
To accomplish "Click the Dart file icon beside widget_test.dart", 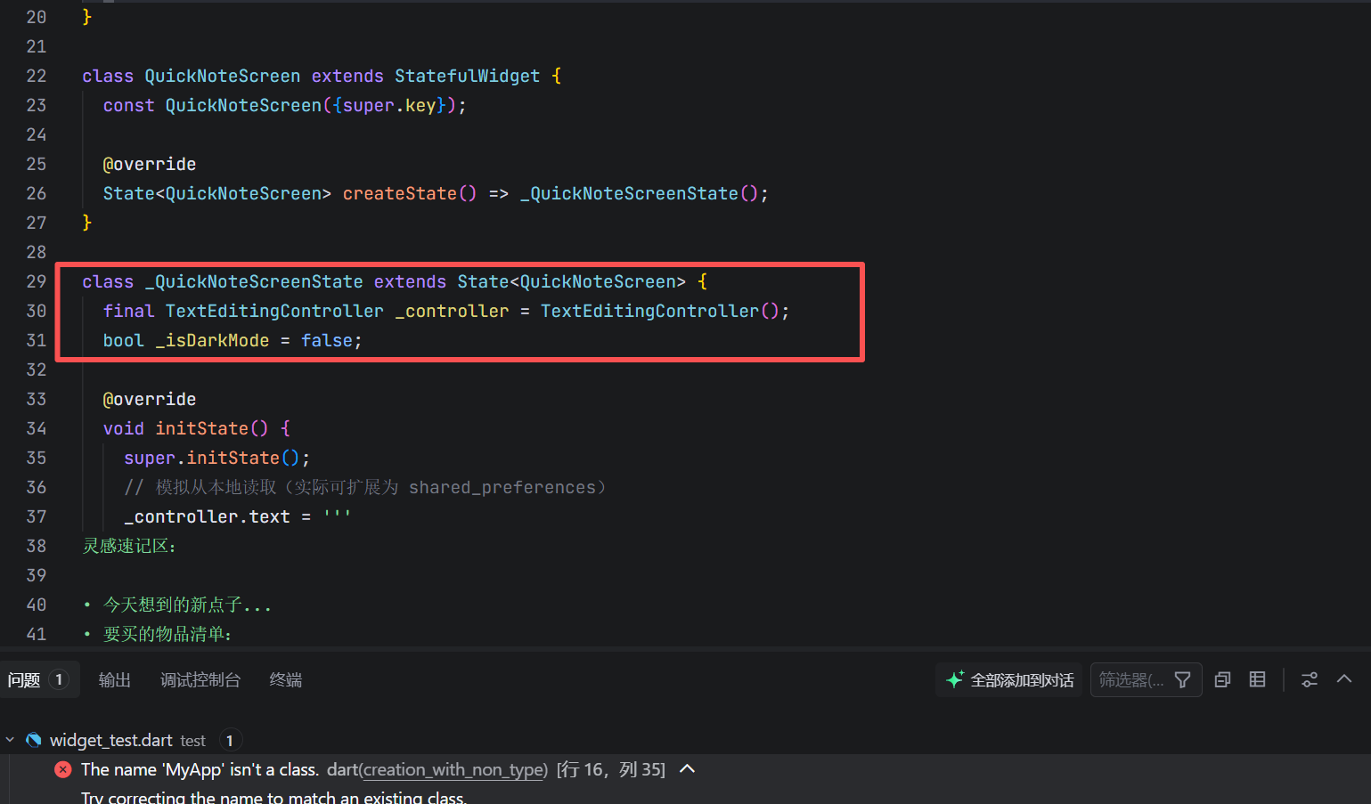I will 34,740.
